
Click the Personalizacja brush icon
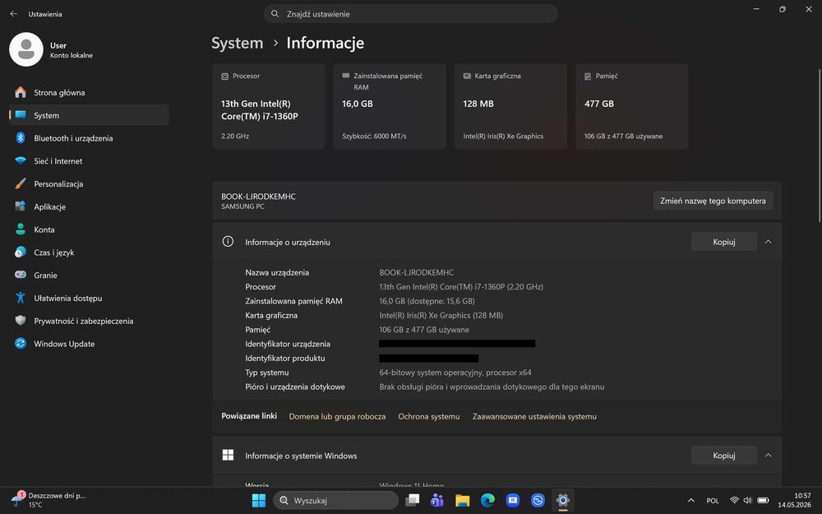click(x=21, y=183)
